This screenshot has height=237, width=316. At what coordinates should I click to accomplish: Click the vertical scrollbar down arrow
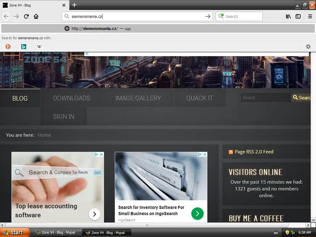pos(313,220)
